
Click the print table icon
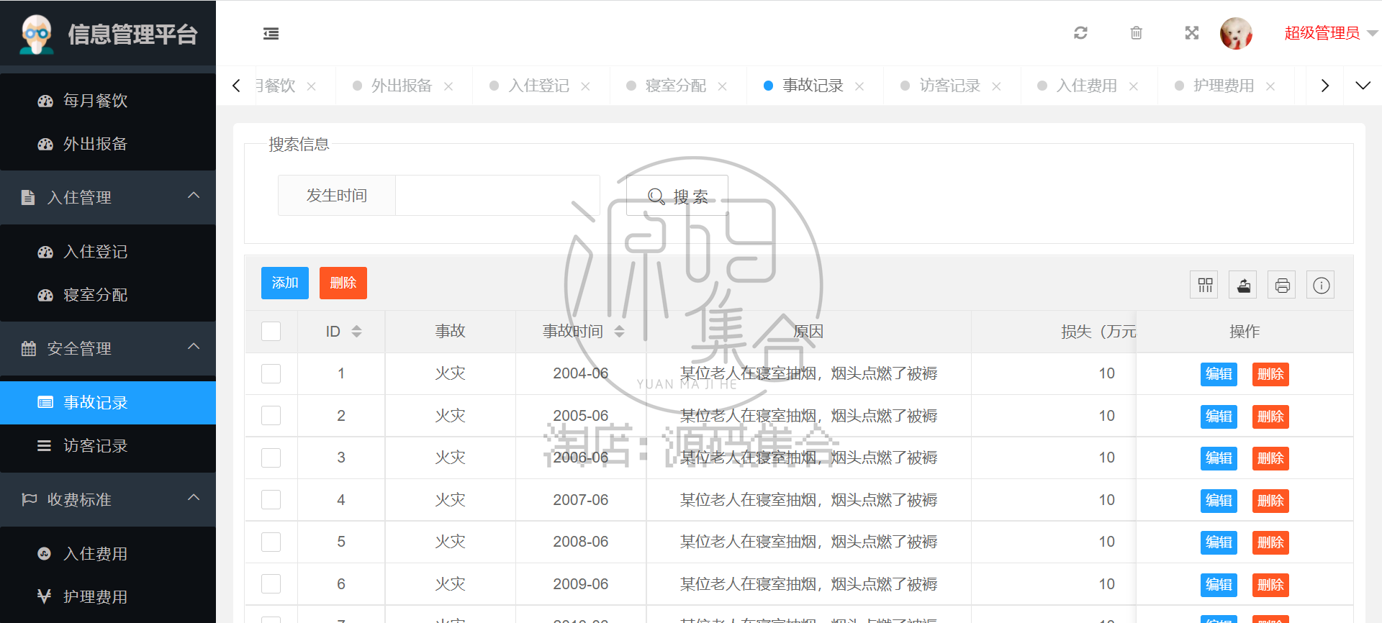[x=1282, y=286]
